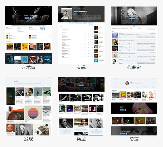Click blue play button under Miles Davis name

(27, 18)
